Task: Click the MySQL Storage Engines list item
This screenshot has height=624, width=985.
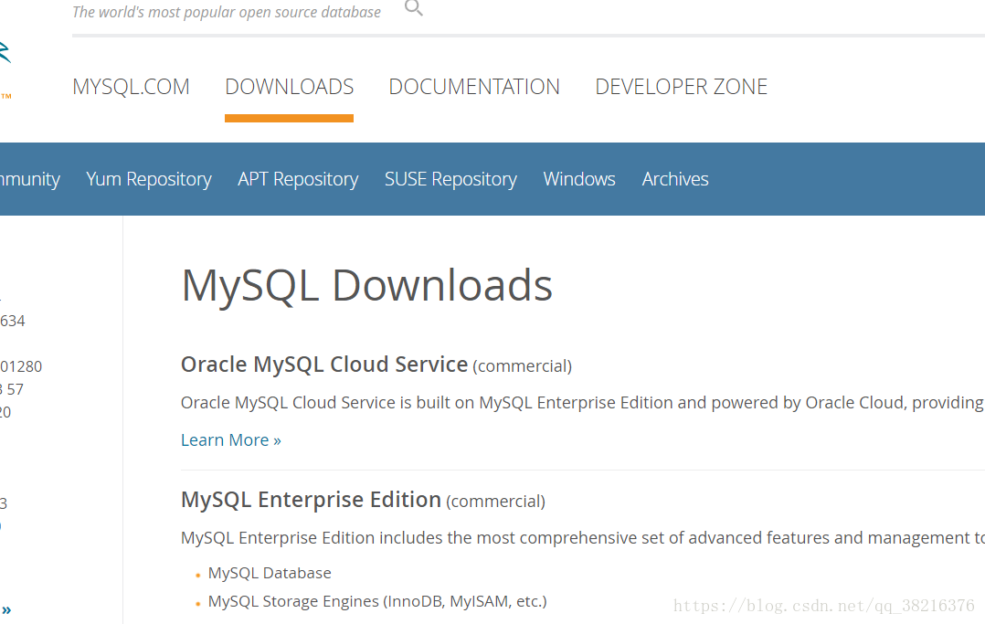Action: (x=377, y=601)
